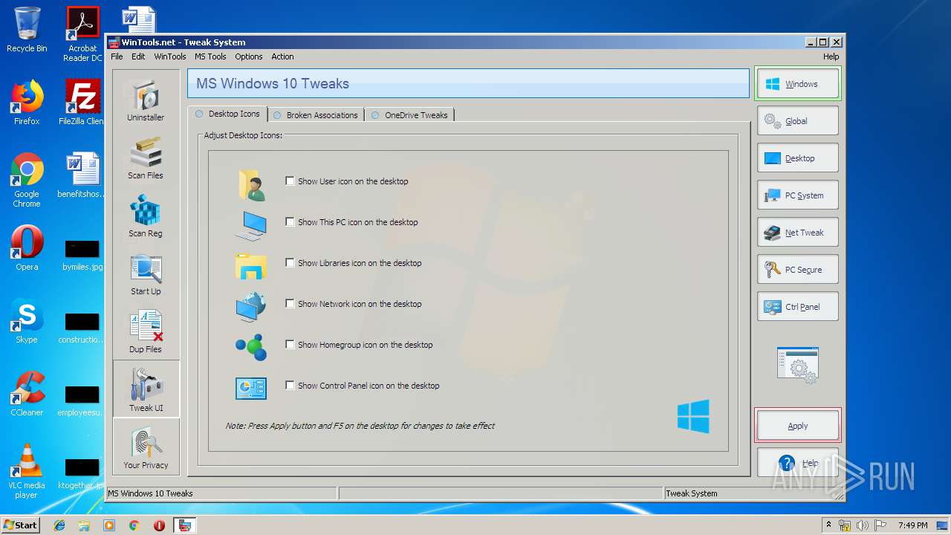The image size is (951, 535).
Task: Click the This PC monitor icon
Action: coord(251,225)
